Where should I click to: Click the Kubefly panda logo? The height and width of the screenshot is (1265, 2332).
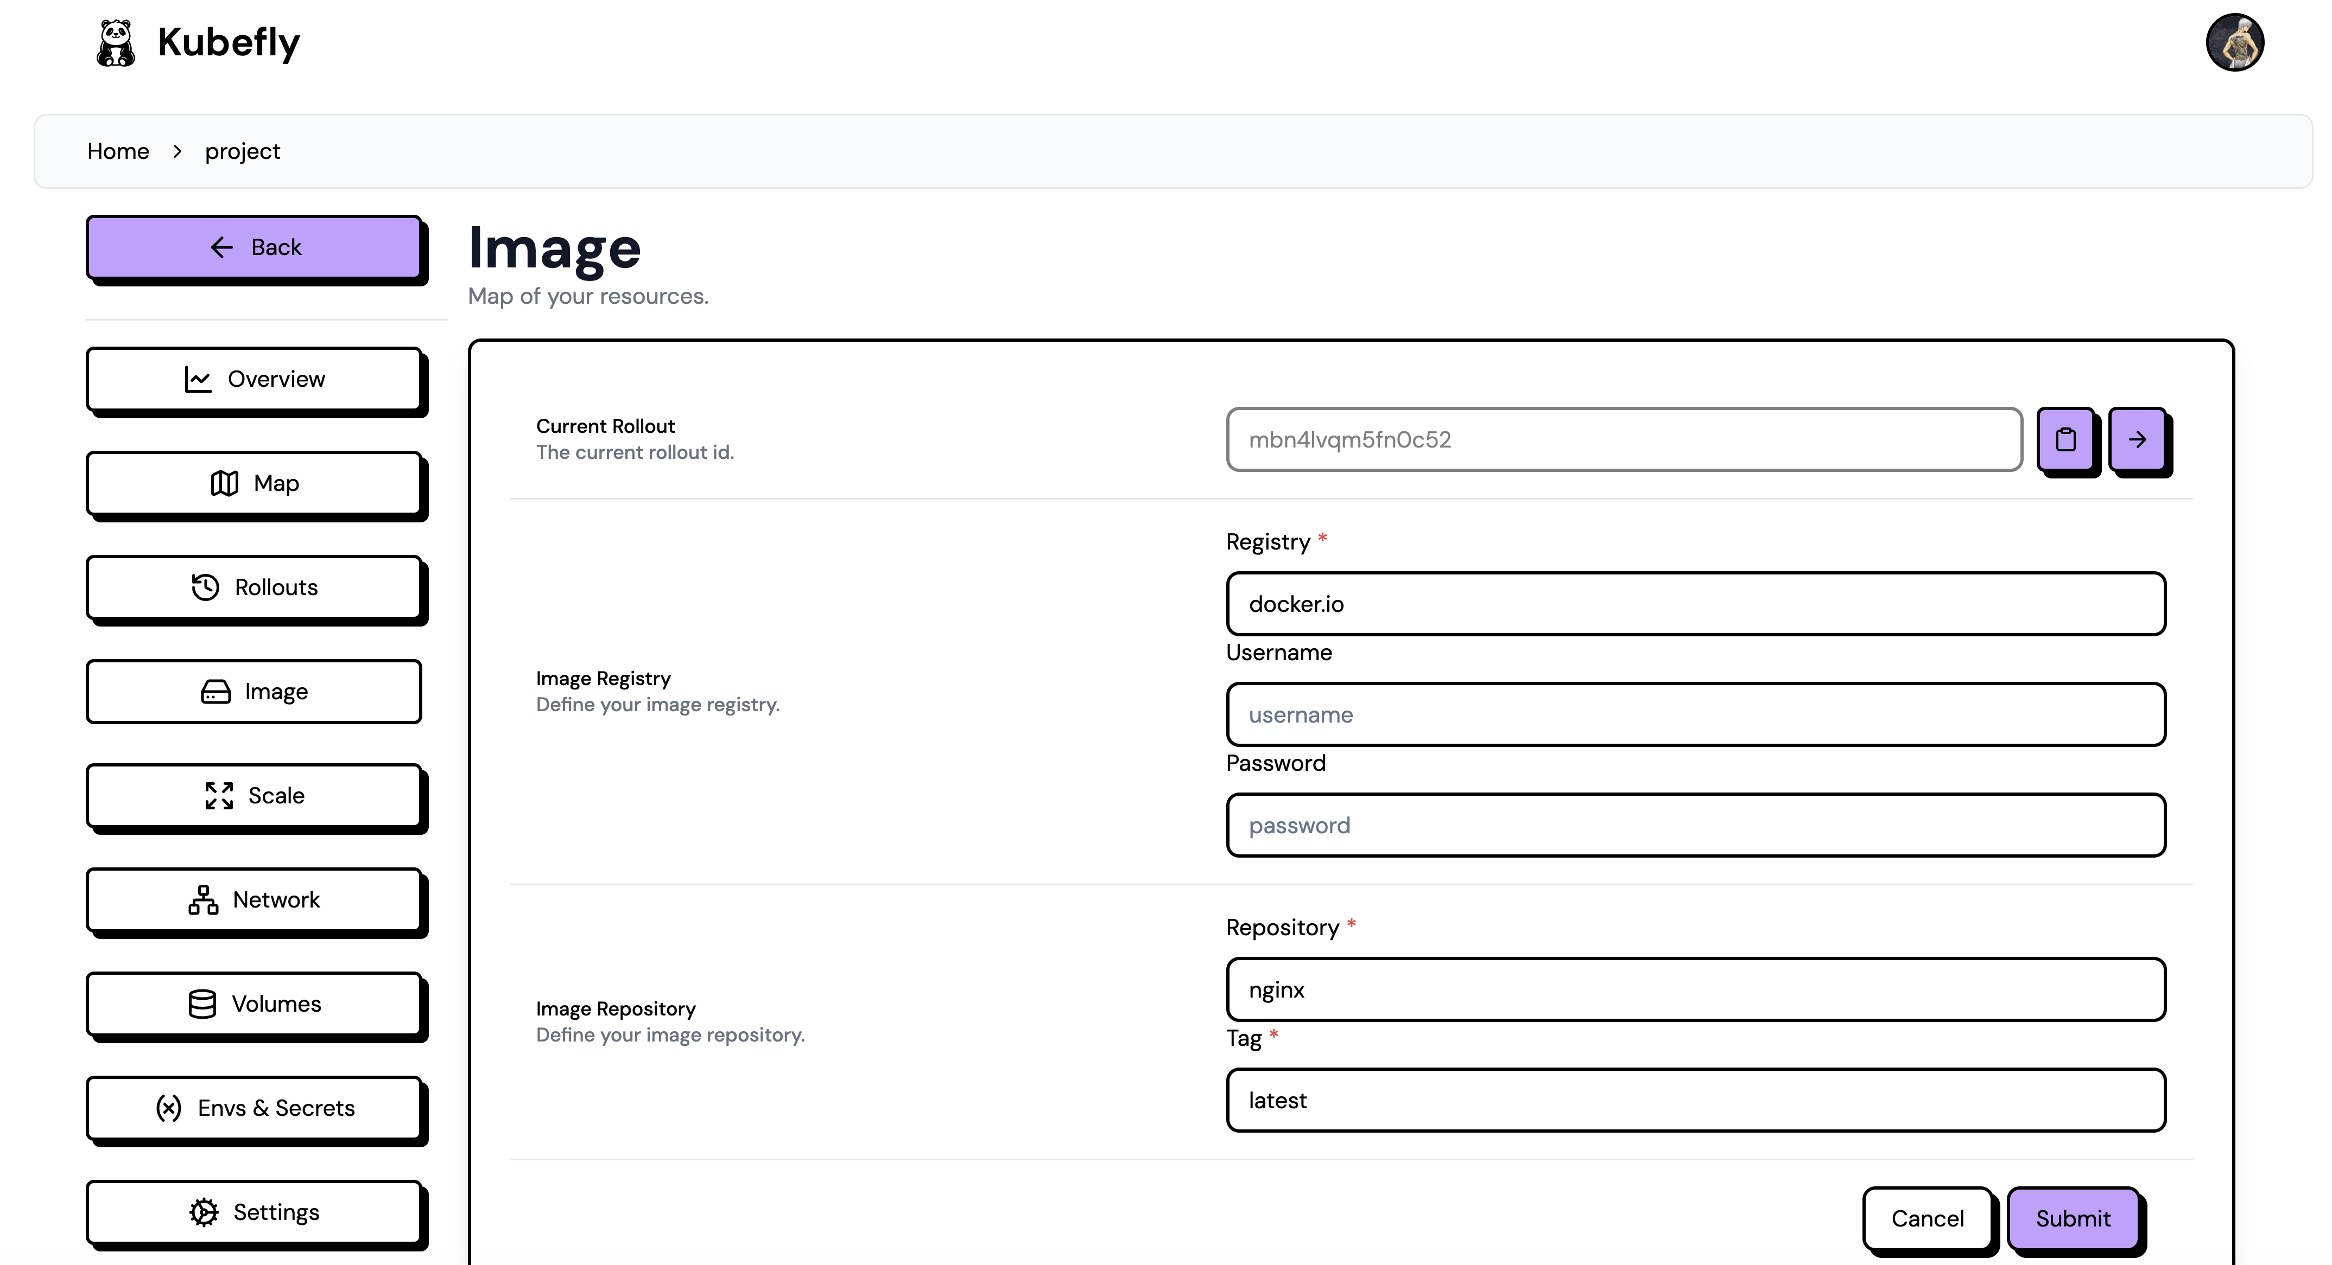(x=116, y=42)
